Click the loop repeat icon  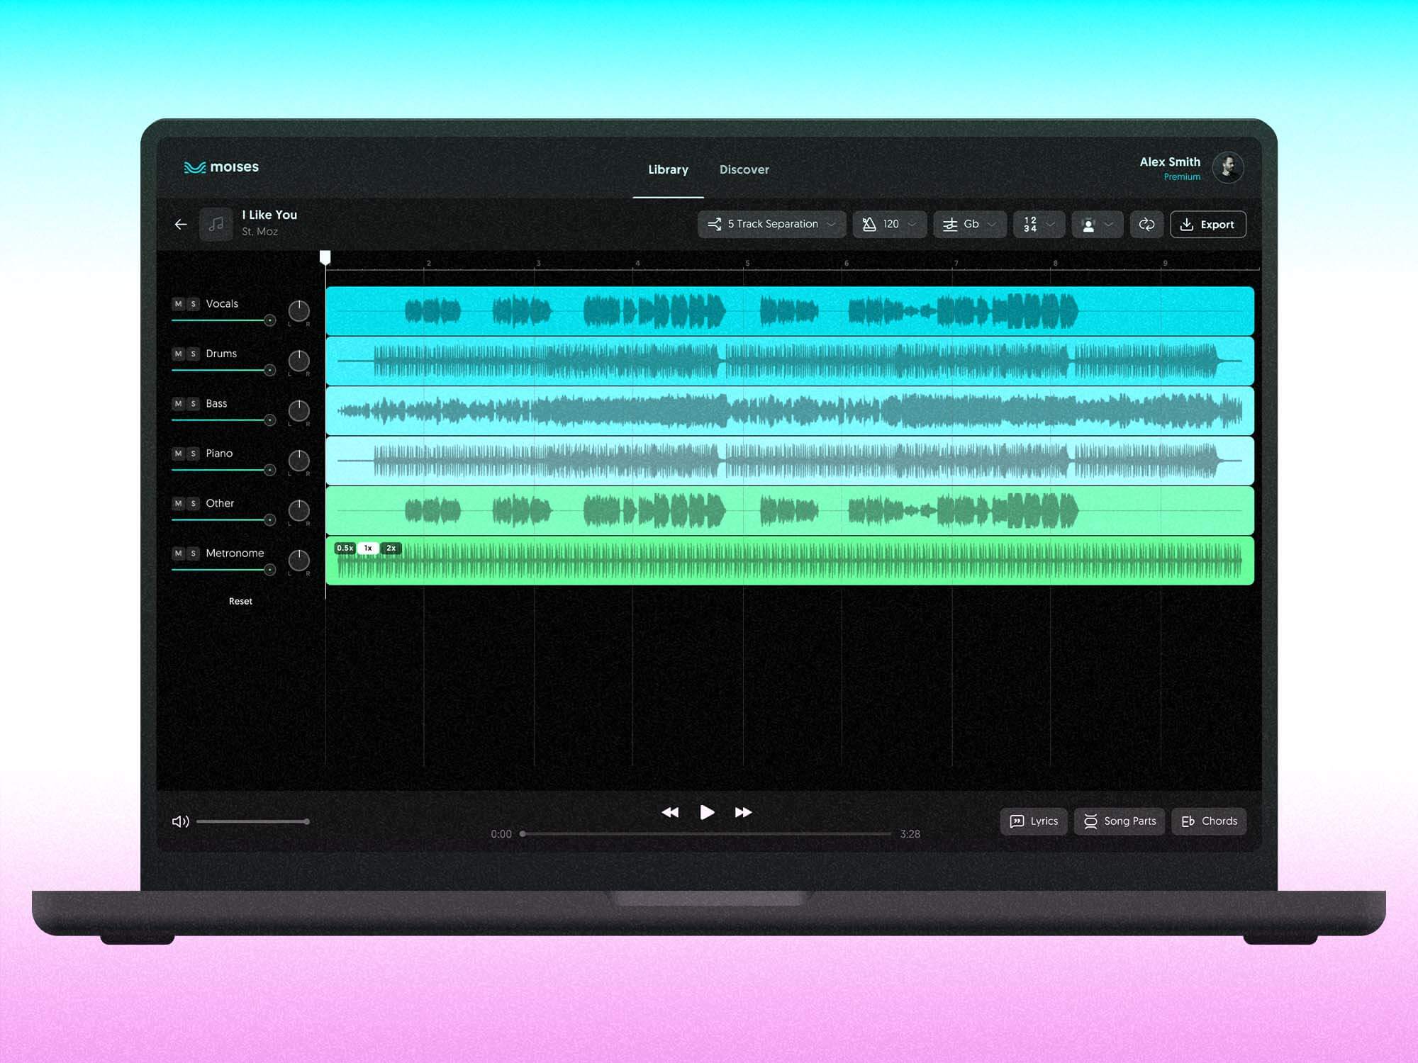pos(1146,225)
